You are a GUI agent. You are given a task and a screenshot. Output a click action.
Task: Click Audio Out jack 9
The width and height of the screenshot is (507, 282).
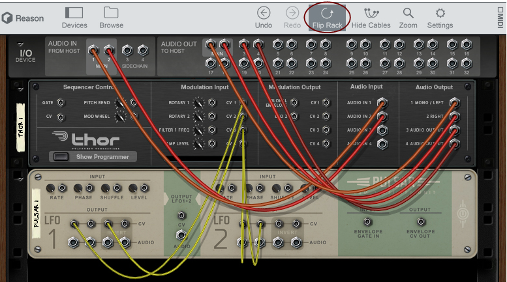pos(352,44)
